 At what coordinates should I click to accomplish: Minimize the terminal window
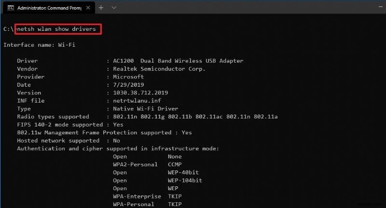tap(381, 7)
